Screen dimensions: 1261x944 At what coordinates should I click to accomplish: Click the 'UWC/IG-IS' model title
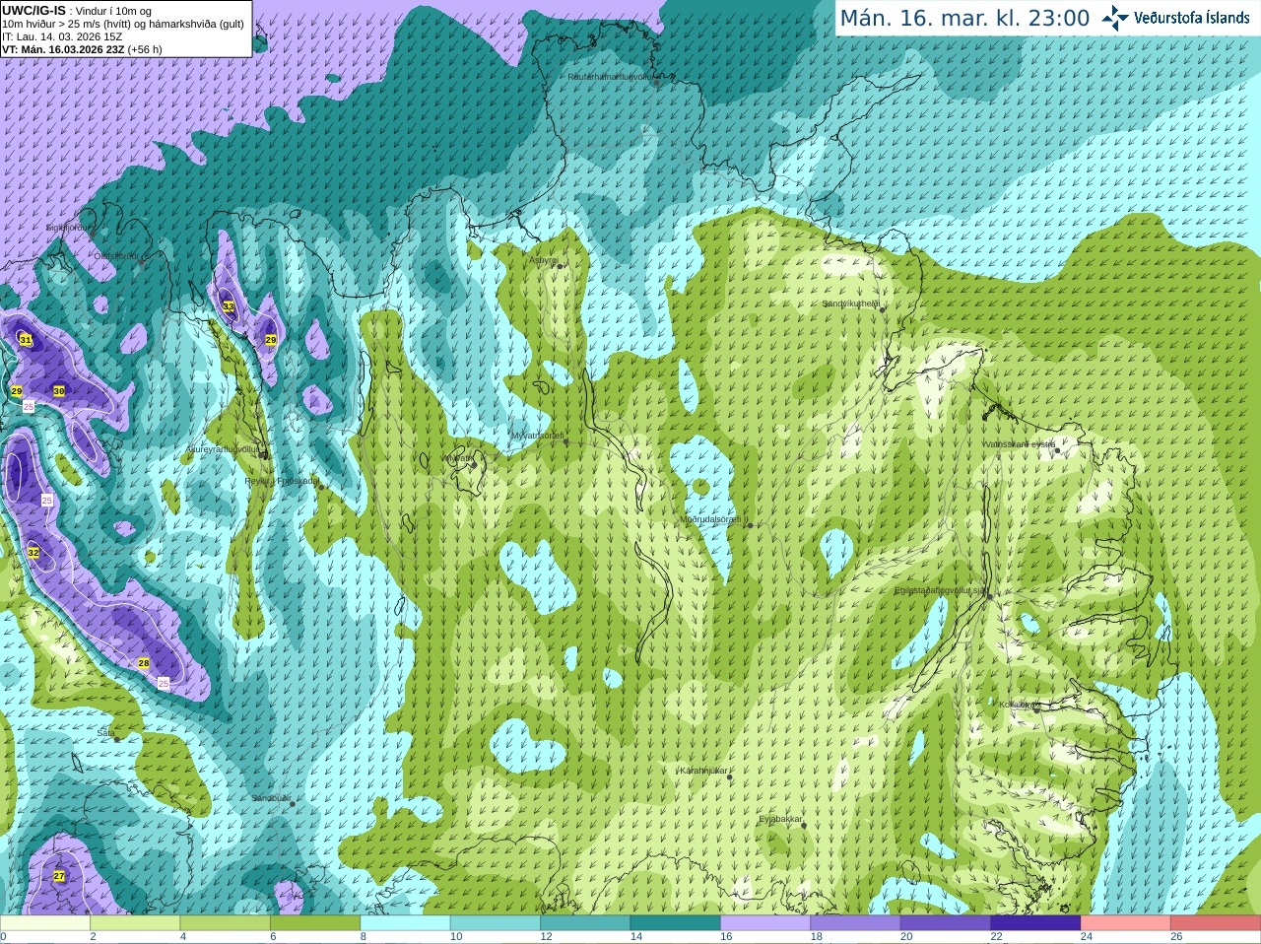click(33, 11)
